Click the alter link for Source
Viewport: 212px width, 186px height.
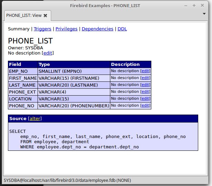35,119
